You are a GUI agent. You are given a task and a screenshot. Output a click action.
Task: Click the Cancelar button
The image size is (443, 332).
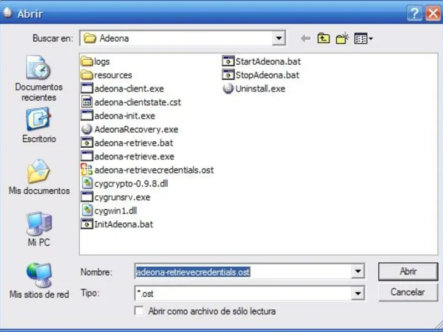[408, 292]
